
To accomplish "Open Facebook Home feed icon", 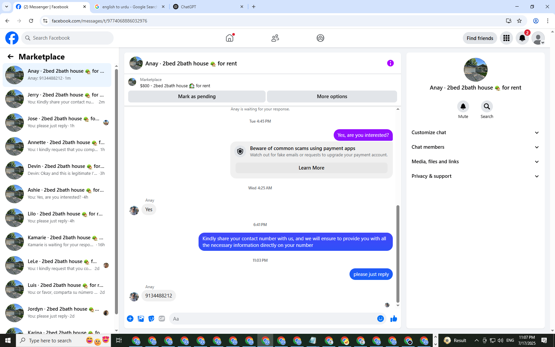I will point(230,38).
